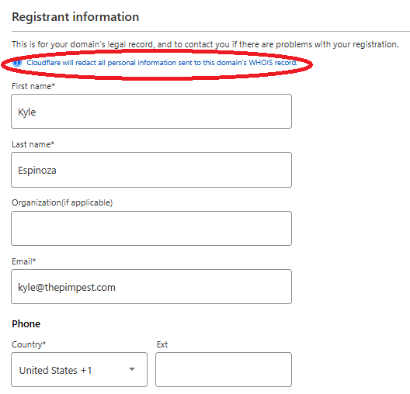The image size is (410, 394).
Task: Click the blue info icon beside Cloudflare notice
Action: [x=17, y=63]
